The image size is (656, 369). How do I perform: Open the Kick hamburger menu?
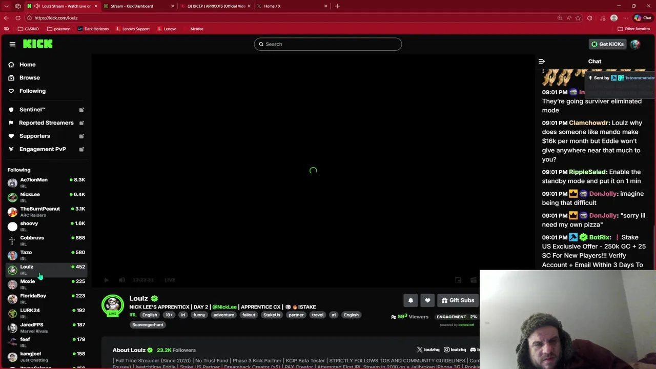coord(12,44)
